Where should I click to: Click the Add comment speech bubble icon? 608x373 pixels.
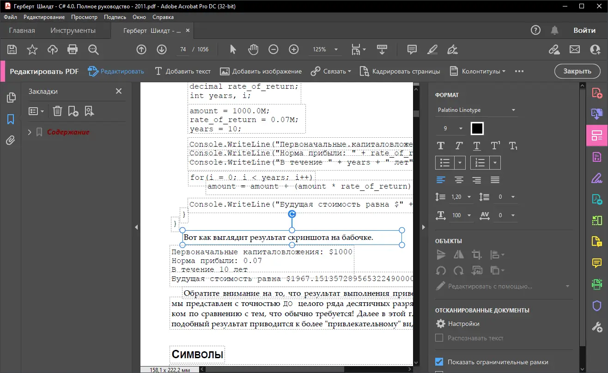point(412,49)
